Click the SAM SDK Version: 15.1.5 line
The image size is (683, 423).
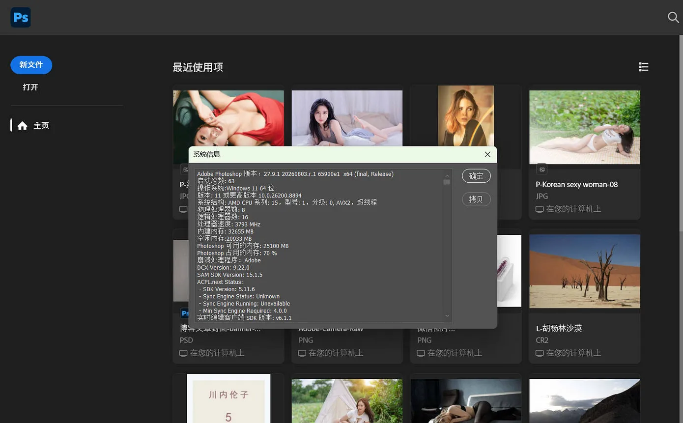click(x=230, y=275)
